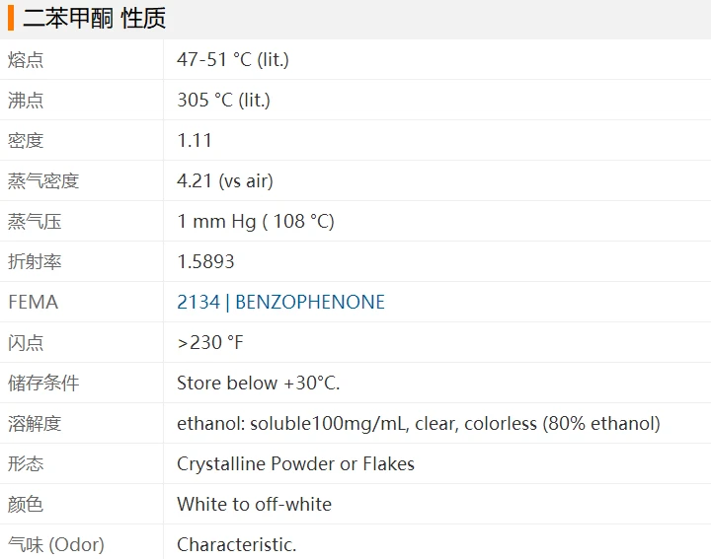Click the refractive index value 1.5893
711x559 pixels.
[x=205, y=261]
